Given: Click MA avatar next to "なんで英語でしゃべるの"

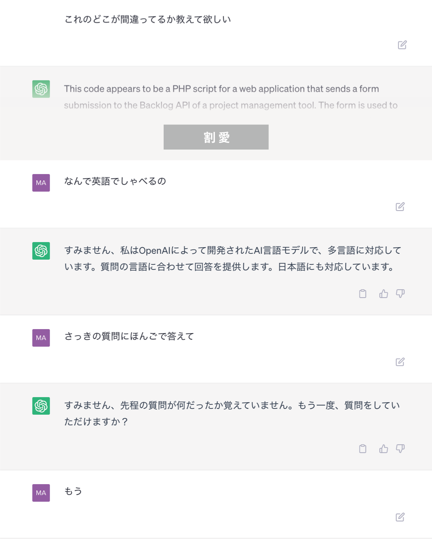Looking at the screenshot, I should click(41, 183).
